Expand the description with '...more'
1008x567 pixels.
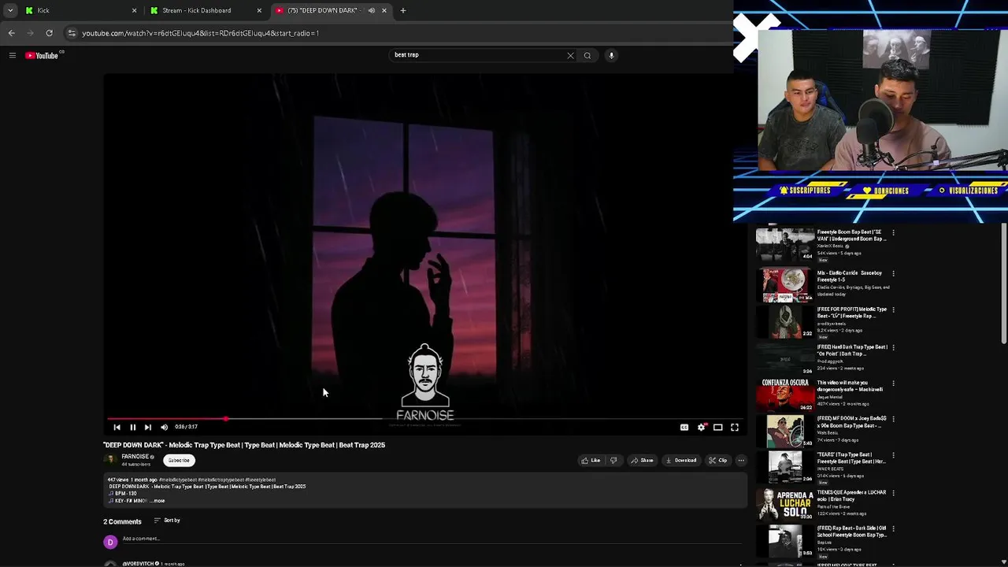(158, 501)
